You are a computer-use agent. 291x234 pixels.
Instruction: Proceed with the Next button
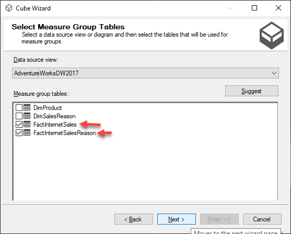(177, 219)
